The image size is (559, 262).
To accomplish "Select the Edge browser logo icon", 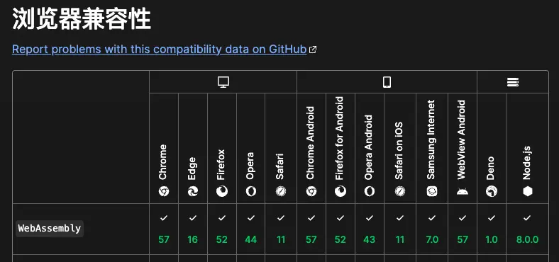I will click(x=193, y=191).
